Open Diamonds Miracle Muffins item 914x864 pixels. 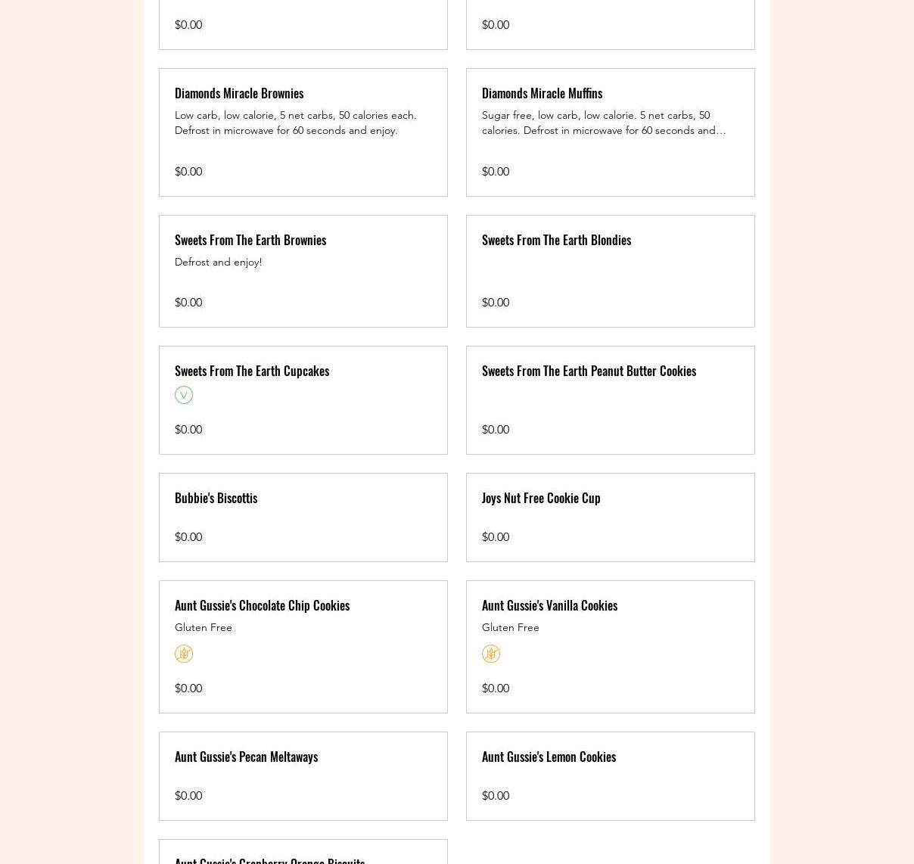(x=542, y=93)
